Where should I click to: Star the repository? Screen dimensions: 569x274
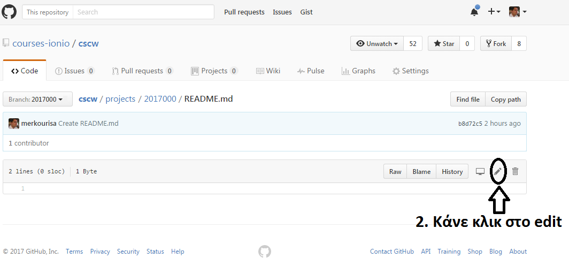(444, 43)
